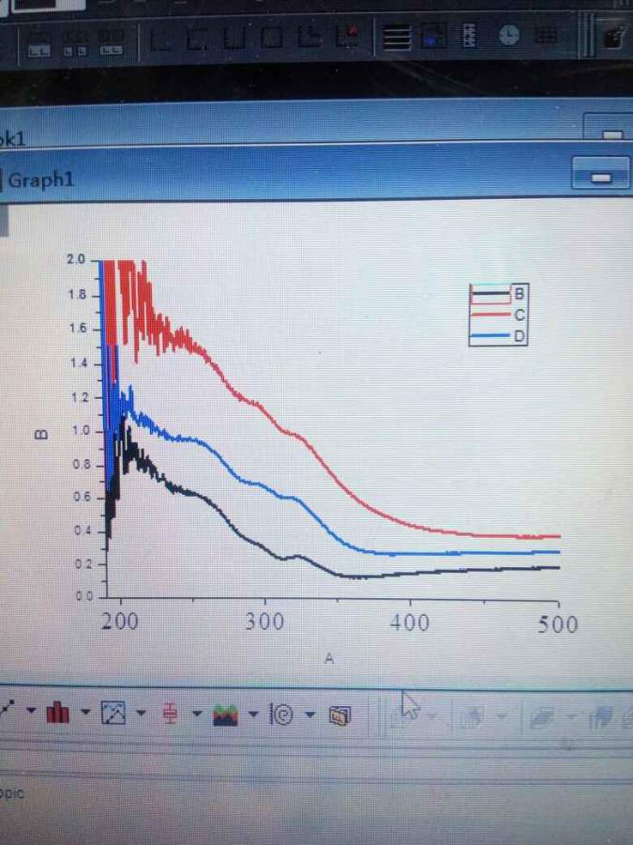Screen dimensions: 633x845
Task: Select the area plot icon
Action: pos(225,714)
